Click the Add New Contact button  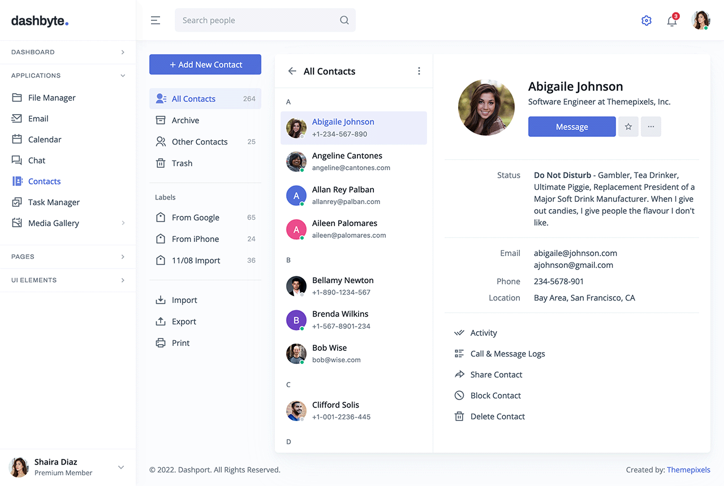click(x=205, y=64)
